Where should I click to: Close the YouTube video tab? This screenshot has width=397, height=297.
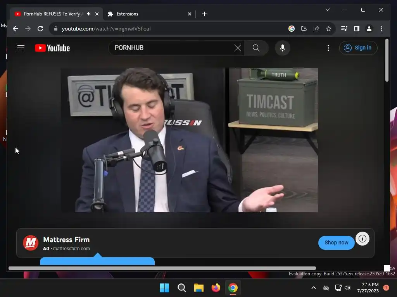97,14
